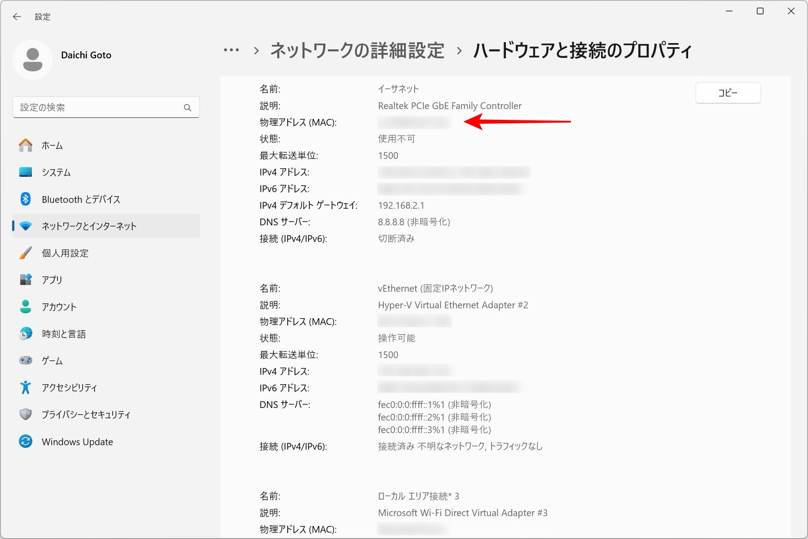The width and height of the screenshot is (808, 539).
Task: Open the システム settings page
Action: pos(106,172)
